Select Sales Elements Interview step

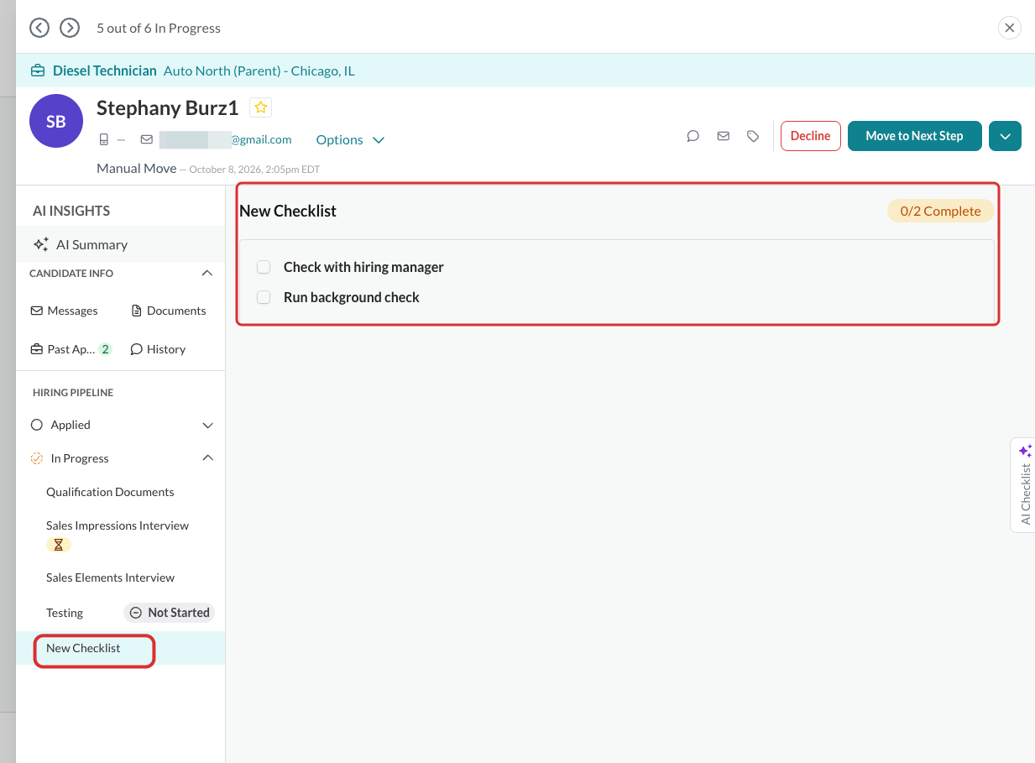110,577
